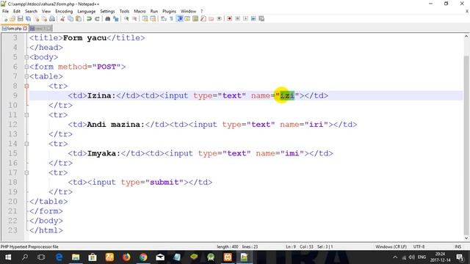
Task: Click the scrollbar down arrow
Action: (x=466, y=238)
